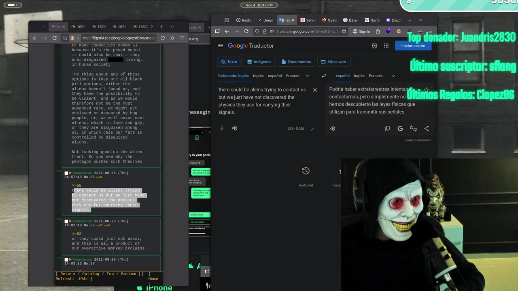The image size is (518, 291).
Task: Click the Sign in button in toolbar
Action: [361, 31]
